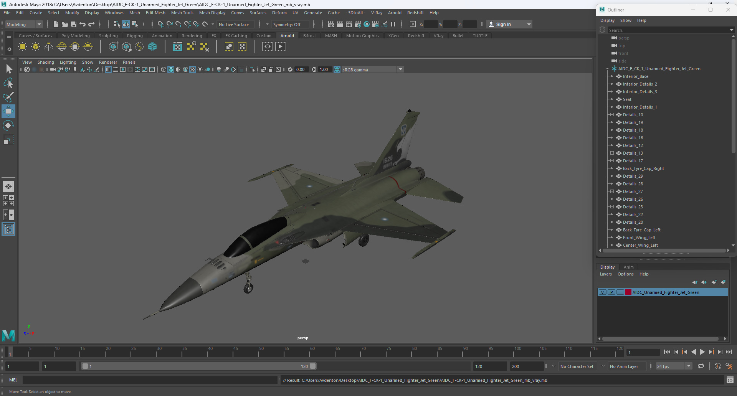The height and width of the screenshot is (396, 737).
Task: Switch to the Rigging shelf tab
Action: (135, 36)
